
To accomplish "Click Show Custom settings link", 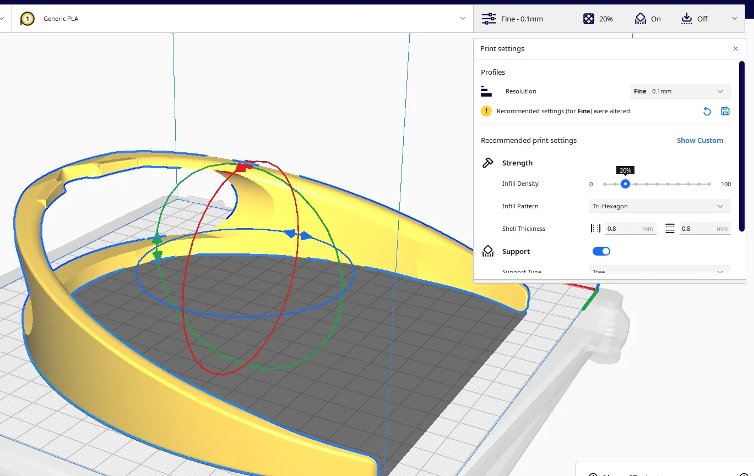I will 699,141.
